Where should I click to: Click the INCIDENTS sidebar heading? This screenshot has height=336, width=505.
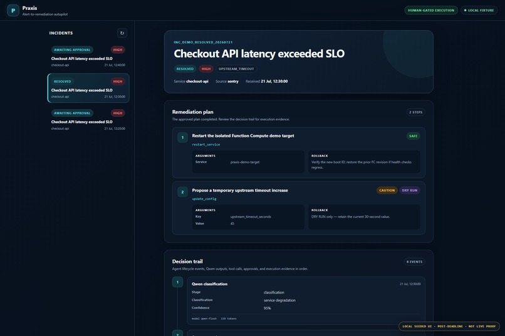[x=61, y=33]
